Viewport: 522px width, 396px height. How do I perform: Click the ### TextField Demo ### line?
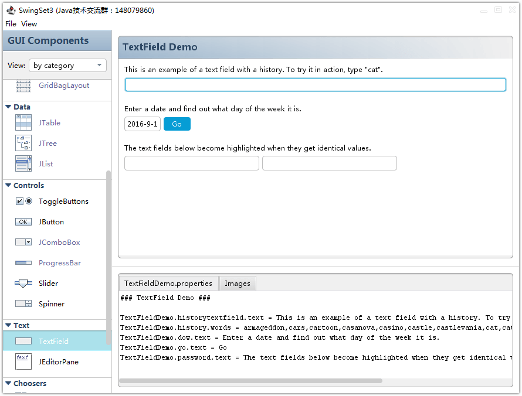(x=165, y=298)
